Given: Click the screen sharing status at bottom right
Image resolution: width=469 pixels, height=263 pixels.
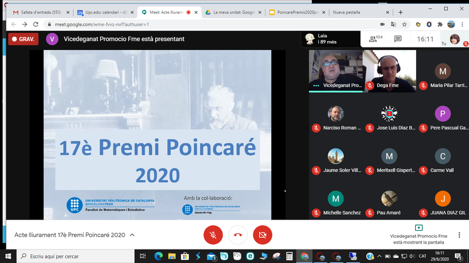Looking at the screenshot, I should click(x=418, y=234).
